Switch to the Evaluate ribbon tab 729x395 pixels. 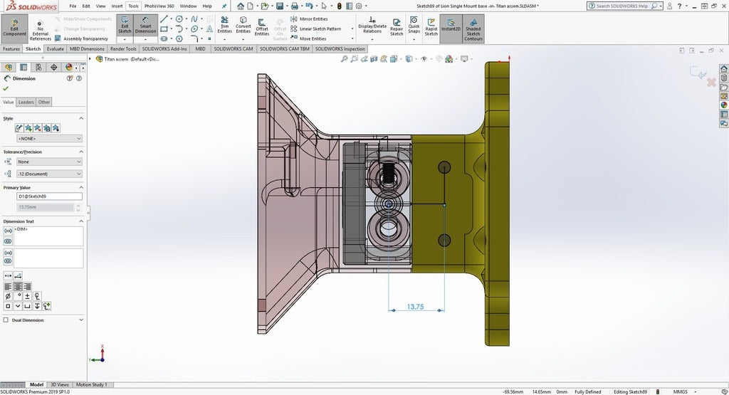point(56,49)
